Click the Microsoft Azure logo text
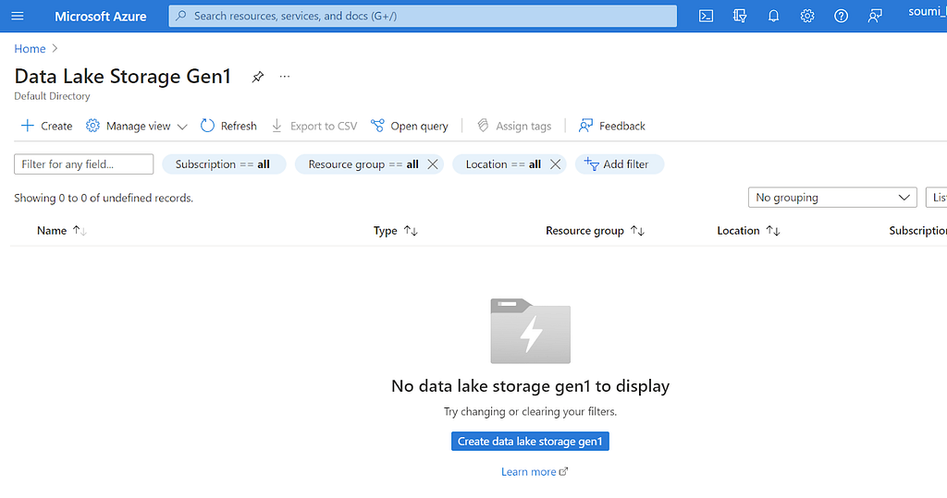This screenshot has width=947, height=498. [100, 17]
